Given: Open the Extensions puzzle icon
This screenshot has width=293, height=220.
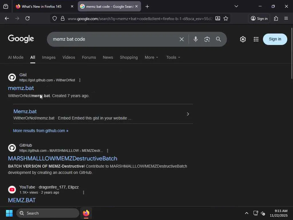Looking at the screenshot, I should pos(276,18).
